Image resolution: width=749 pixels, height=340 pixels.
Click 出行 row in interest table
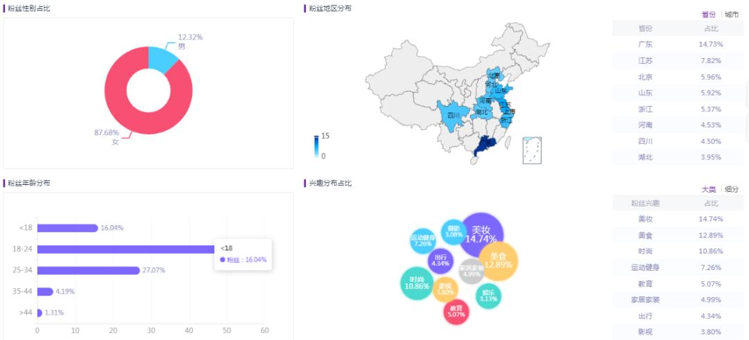pyautogui.click(x=678, y=316)
